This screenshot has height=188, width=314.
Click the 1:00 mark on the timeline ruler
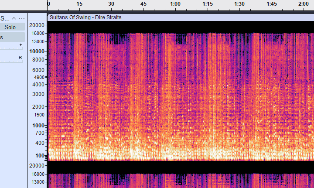[175, 4]
